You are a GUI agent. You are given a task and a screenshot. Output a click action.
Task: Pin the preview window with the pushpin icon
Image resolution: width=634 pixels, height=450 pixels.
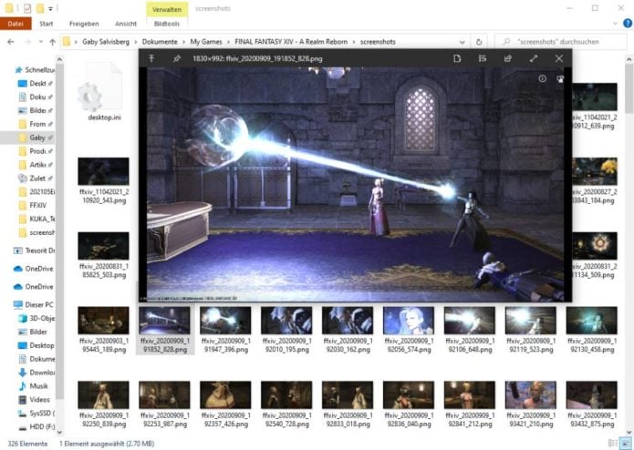tap(175, 58)
